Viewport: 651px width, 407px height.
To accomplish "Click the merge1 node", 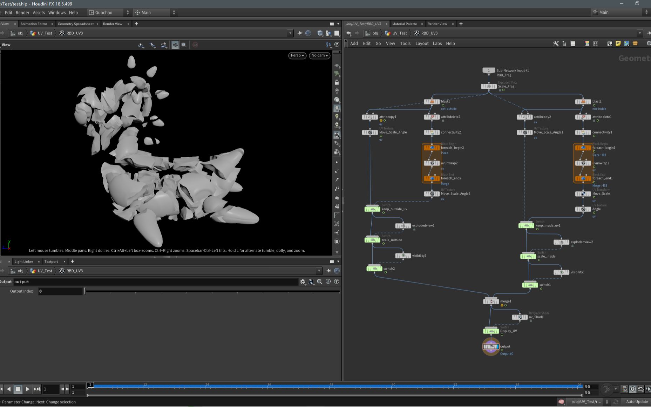I will click(491, 301).
